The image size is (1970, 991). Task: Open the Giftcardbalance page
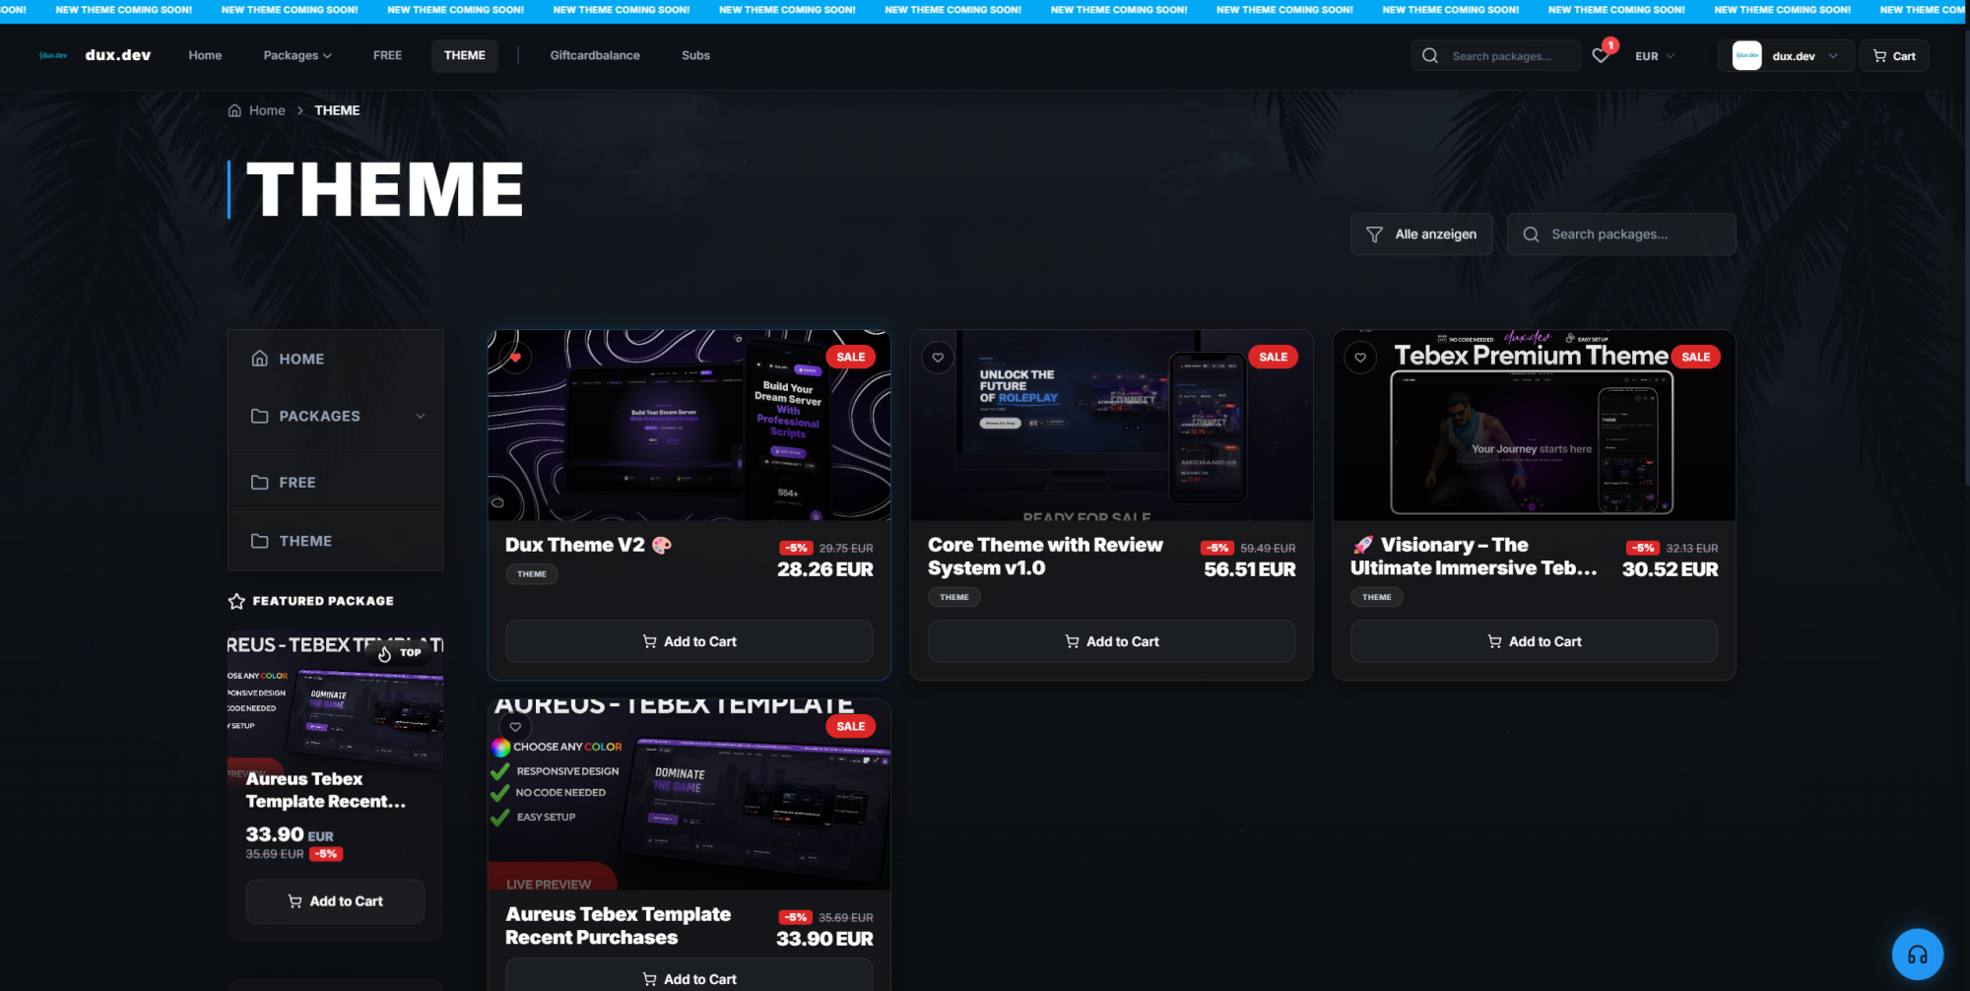coord(595,55)
